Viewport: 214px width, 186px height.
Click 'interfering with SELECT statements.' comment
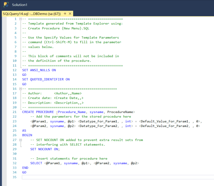71,144
